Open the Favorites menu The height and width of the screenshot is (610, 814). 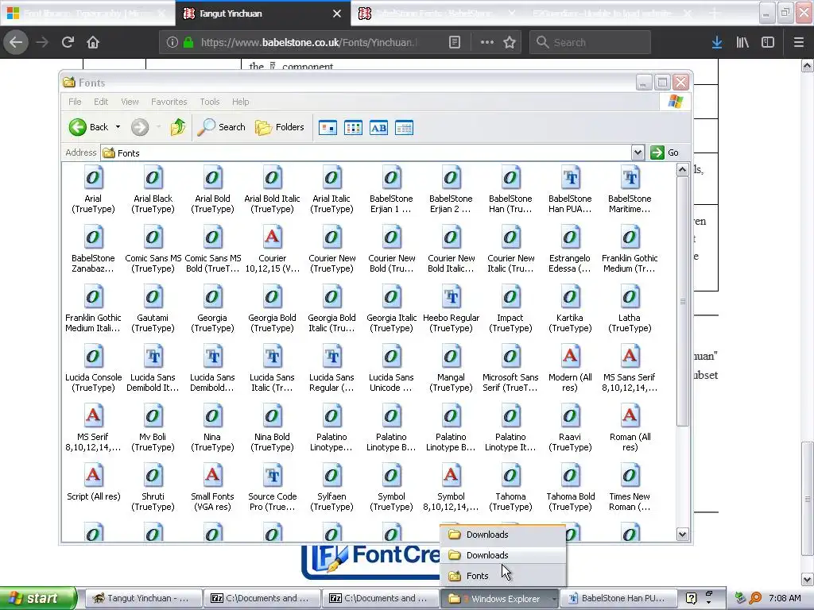169,102
